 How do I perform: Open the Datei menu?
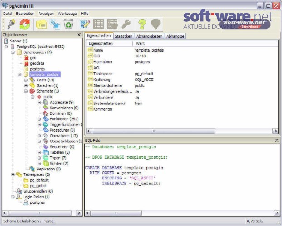[8, 14]
